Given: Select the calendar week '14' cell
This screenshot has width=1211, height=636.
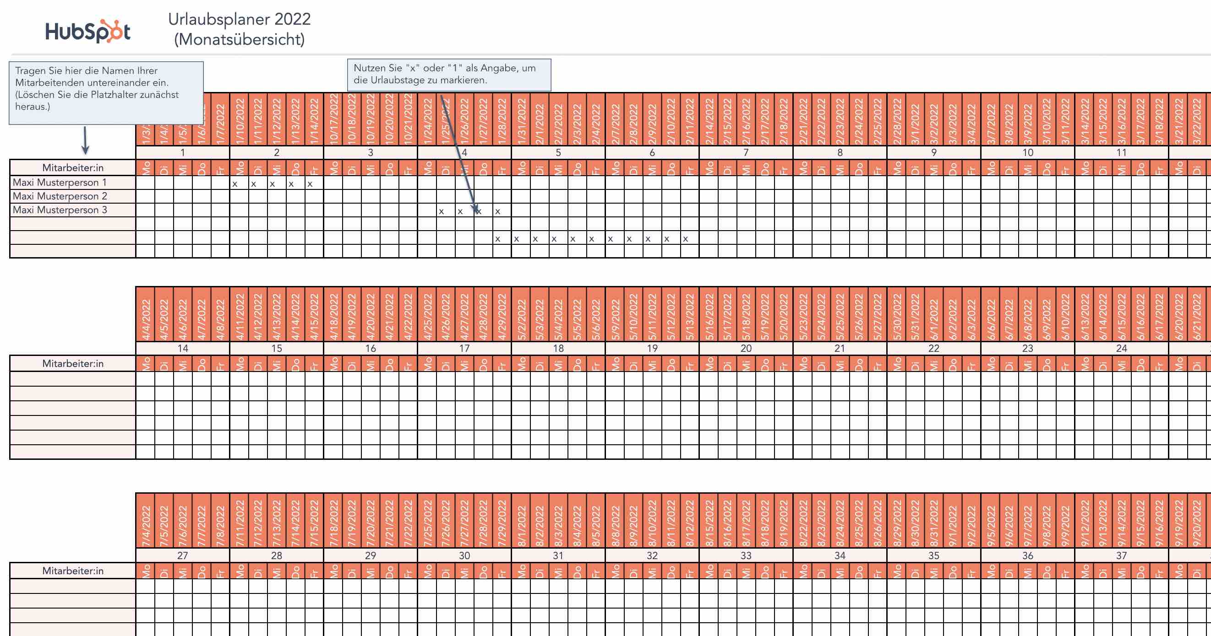Looking at the screenshot, I should coord(183,349).
